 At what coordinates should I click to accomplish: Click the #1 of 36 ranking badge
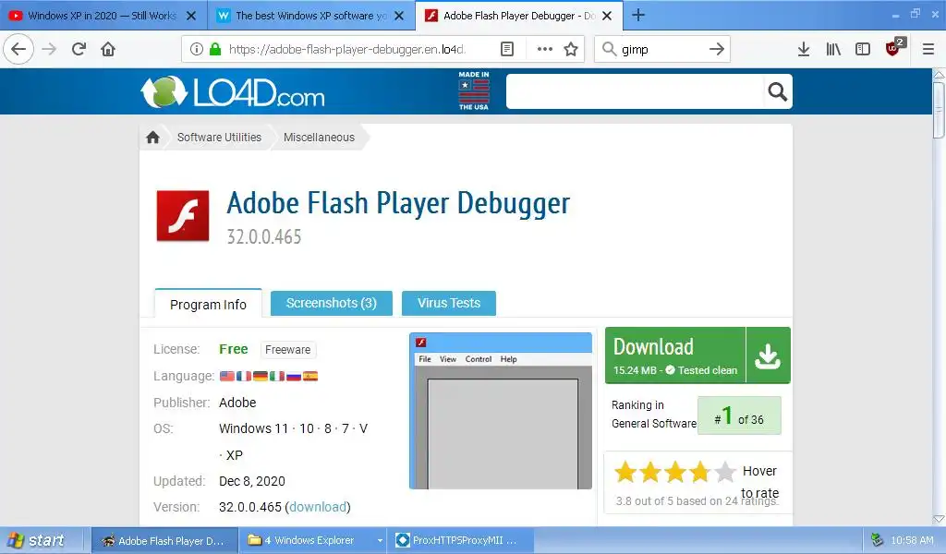[x=739, y=415]
